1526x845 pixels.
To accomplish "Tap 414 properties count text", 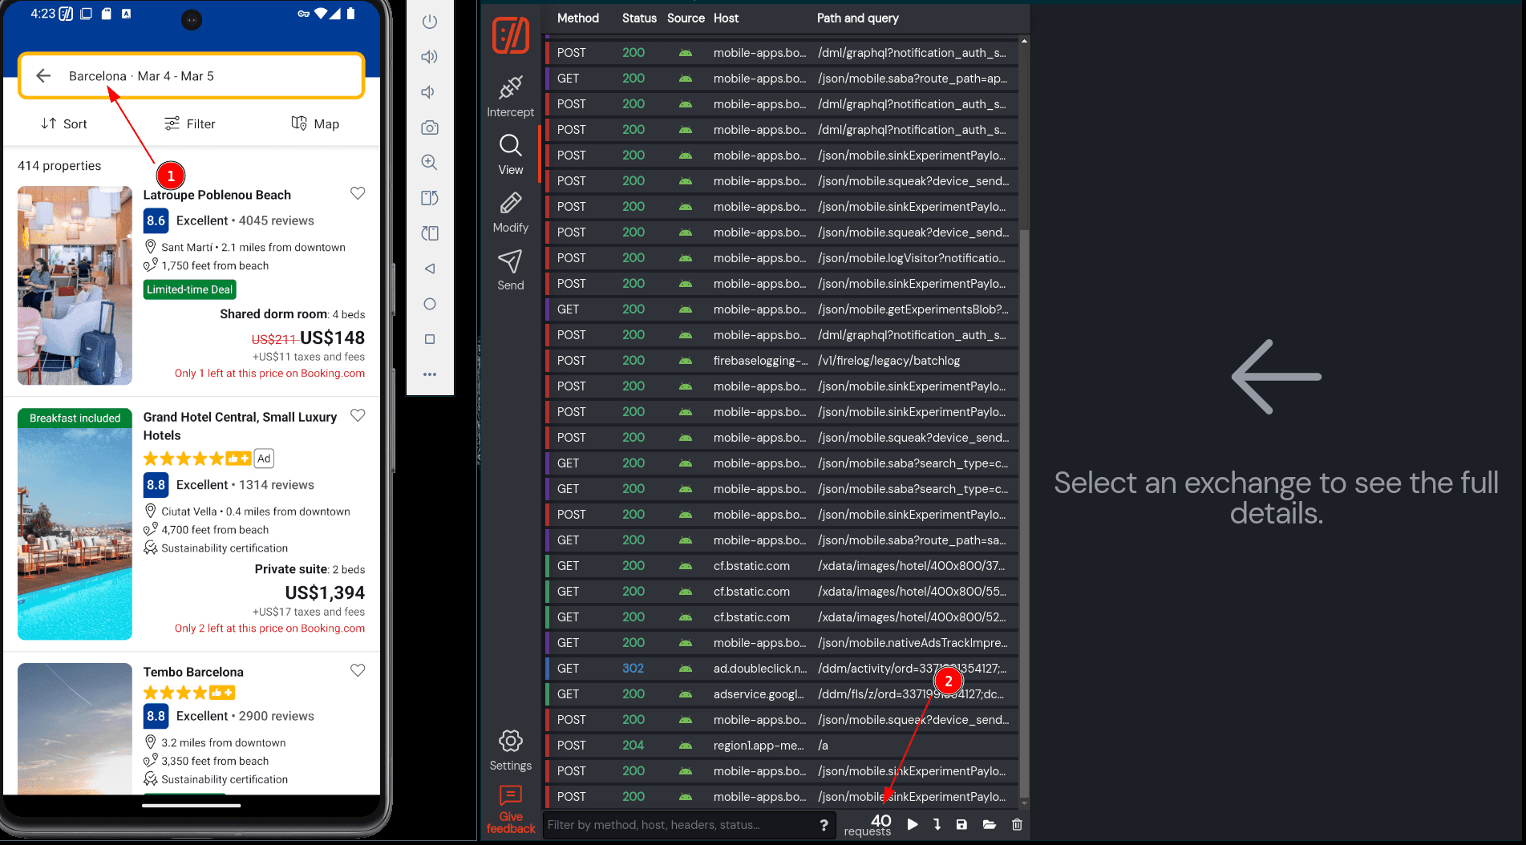I will (x=59, y=165).
